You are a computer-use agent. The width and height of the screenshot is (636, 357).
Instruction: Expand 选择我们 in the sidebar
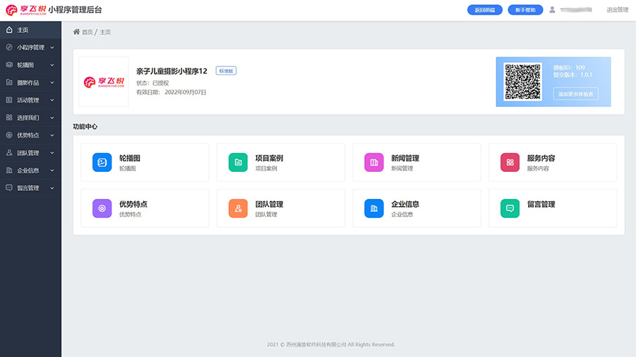click(31, 117)
